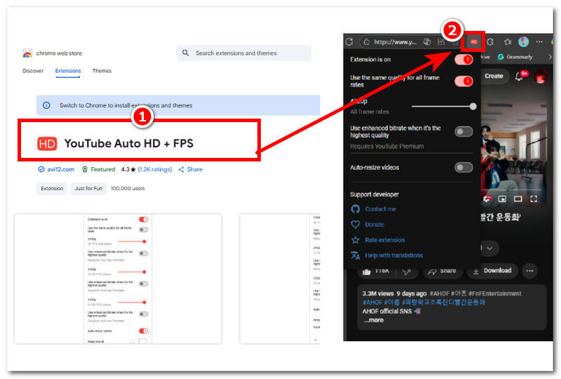Image resolution: width=561 pixels, height=379 pixels.
Task: Expand the bookmarks bar overflow chevron
Action: coord(550,57)
